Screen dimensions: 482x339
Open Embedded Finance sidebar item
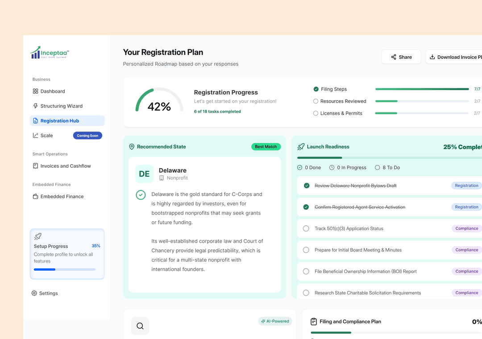(x=67, y=196)
